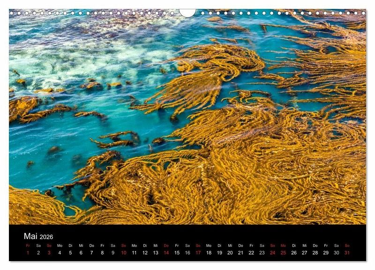Click date 19 in the calendar

coord(219,253)
